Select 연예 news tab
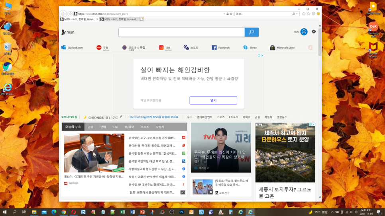The image size is (385, 216). (103, 127)
